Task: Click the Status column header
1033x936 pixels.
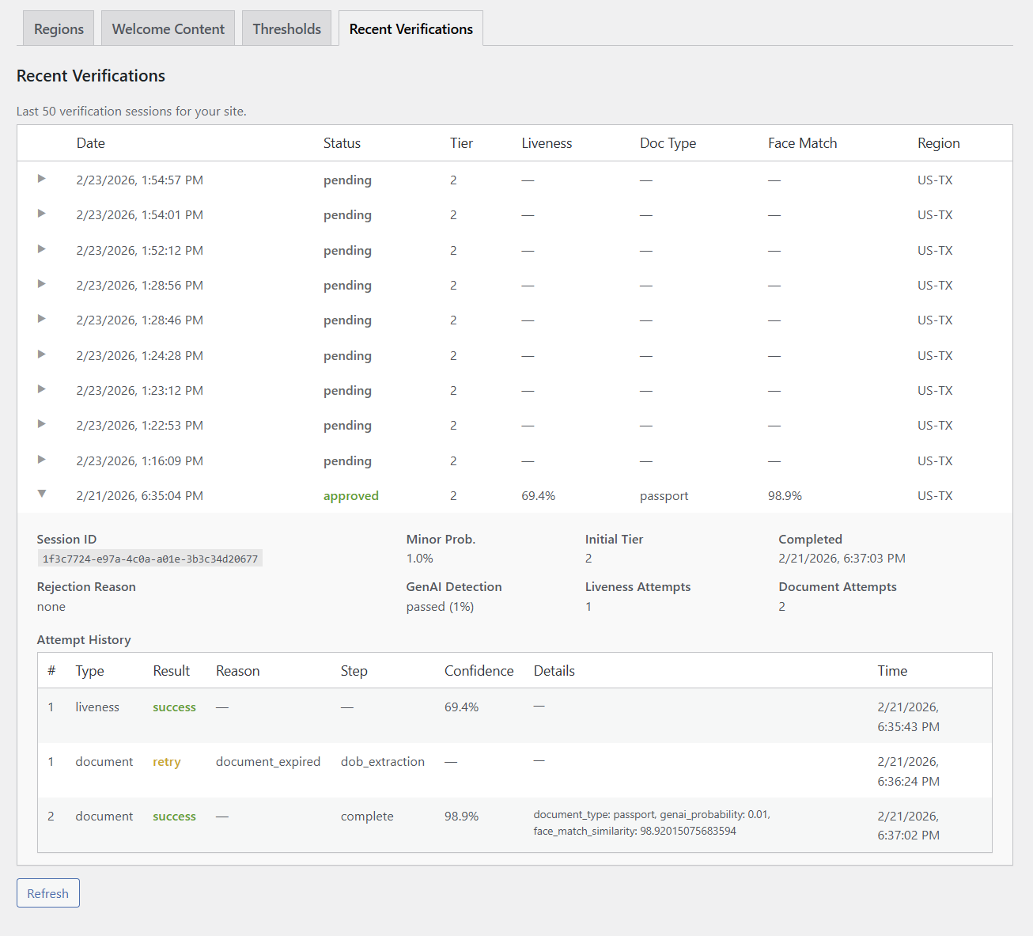Action: tap(342, 142)
